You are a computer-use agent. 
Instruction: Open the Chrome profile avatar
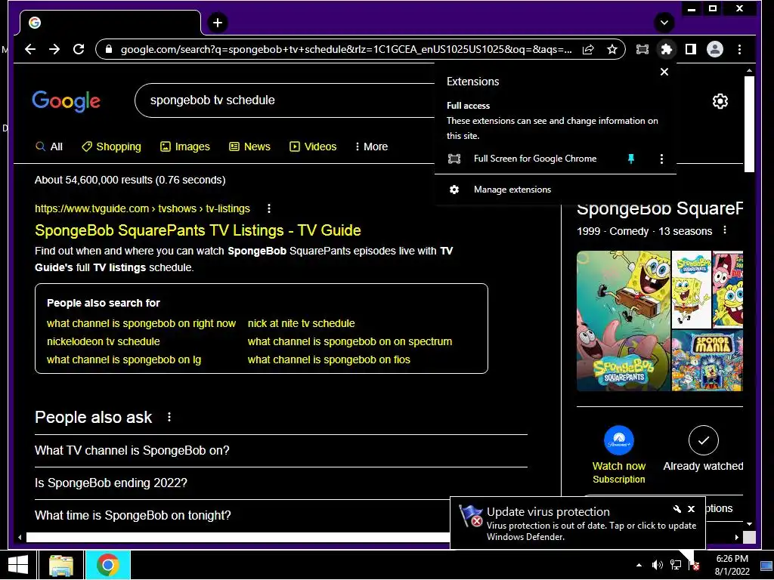(x=715, y=49)
